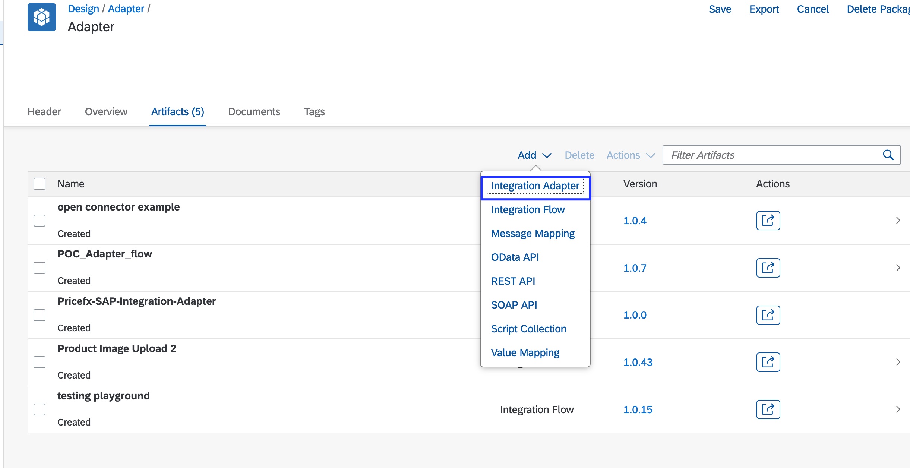
Task: Click the package cube icon beside Adapter title
Action: coord(41,17)
